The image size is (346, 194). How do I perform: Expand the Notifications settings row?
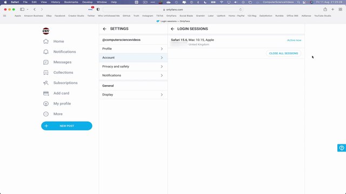pos(133,75)
